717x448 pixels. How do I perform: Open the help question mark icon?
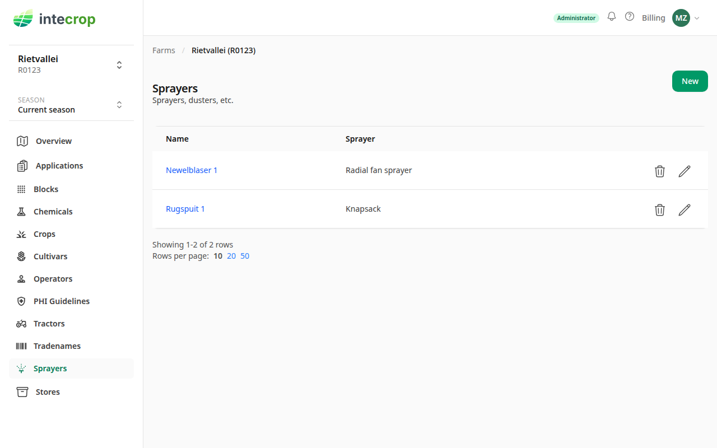click(x=630, y=17)
